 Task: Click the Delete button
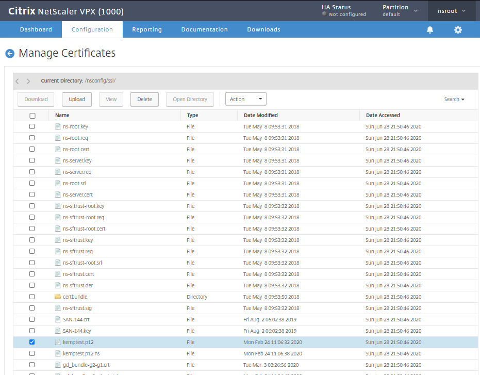pos(144,99)
